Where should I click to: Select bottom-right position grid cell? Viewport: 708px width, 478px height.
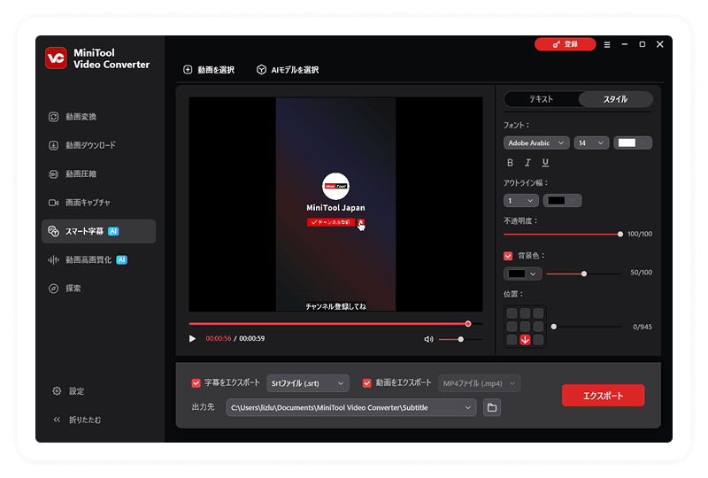pyautogui.click(x=538, y=340)
